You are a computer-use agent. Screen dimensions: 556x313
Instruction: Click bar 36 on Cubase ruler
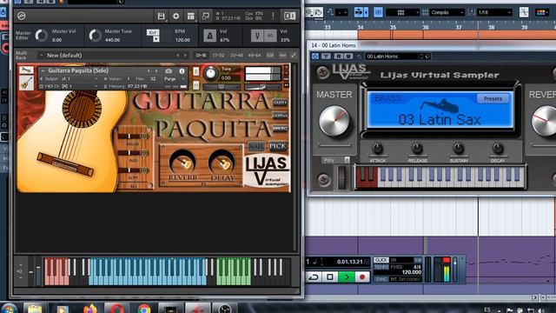[x=425, y=27]
